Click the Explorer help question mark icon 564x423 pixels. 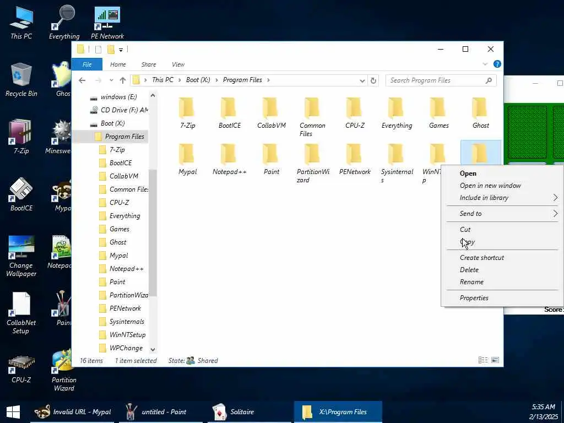pos(497,64)
